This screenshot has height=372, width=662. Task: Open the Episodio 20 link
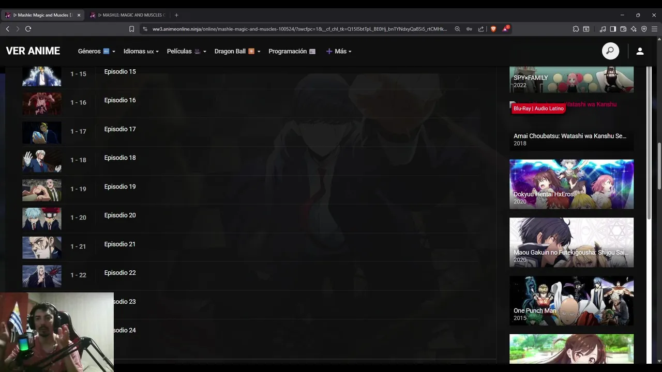[x=120, y=215]
